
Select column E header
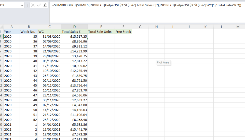[x=101, y=27]
